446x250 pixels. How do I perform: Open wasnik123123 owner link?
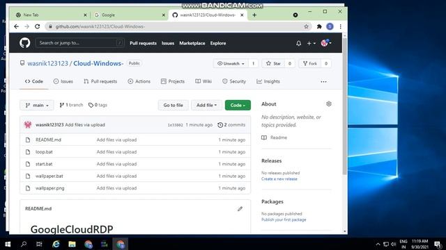[48, 63]
